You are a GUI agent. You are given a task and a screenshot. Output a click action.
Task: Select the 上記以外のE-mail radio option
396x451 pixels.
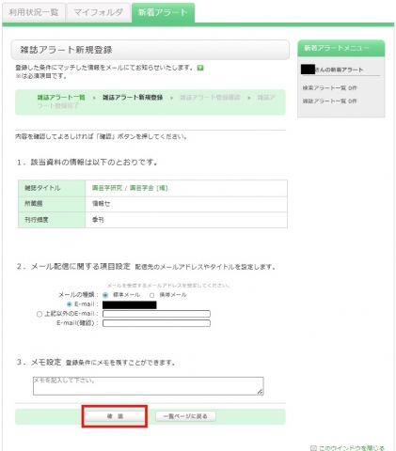coord(40,314)
